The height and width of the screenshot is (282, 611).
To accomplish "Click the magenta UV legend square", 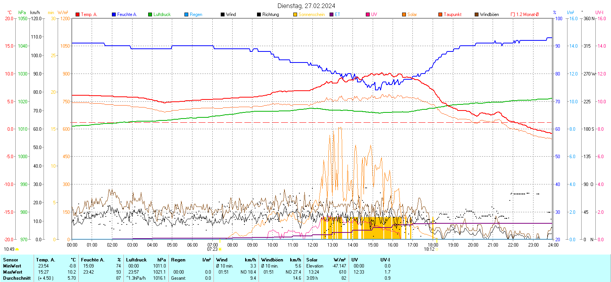I will (x=368, y=14).
